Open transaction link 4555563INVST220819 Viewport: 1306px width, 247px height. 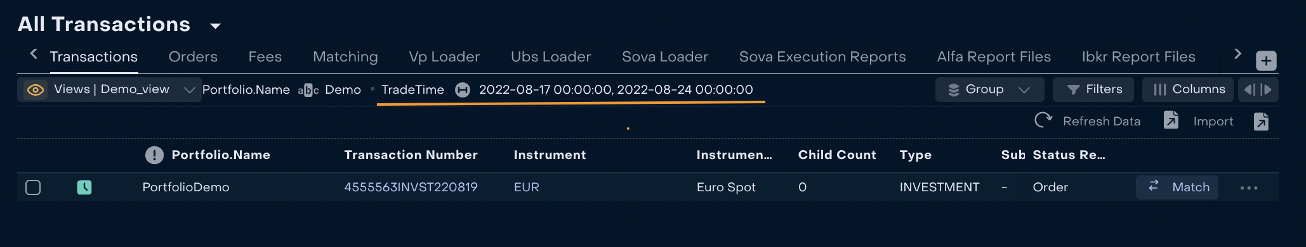click(411, 187)
